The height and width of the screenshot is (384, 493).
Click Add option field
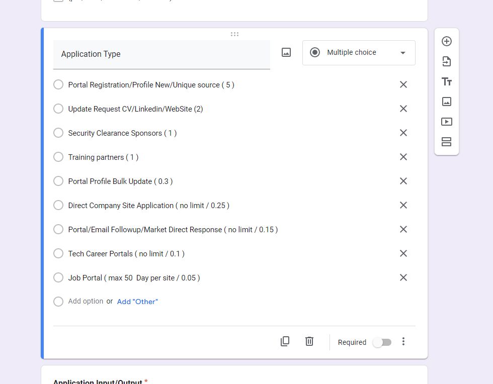tap(86, 301)
